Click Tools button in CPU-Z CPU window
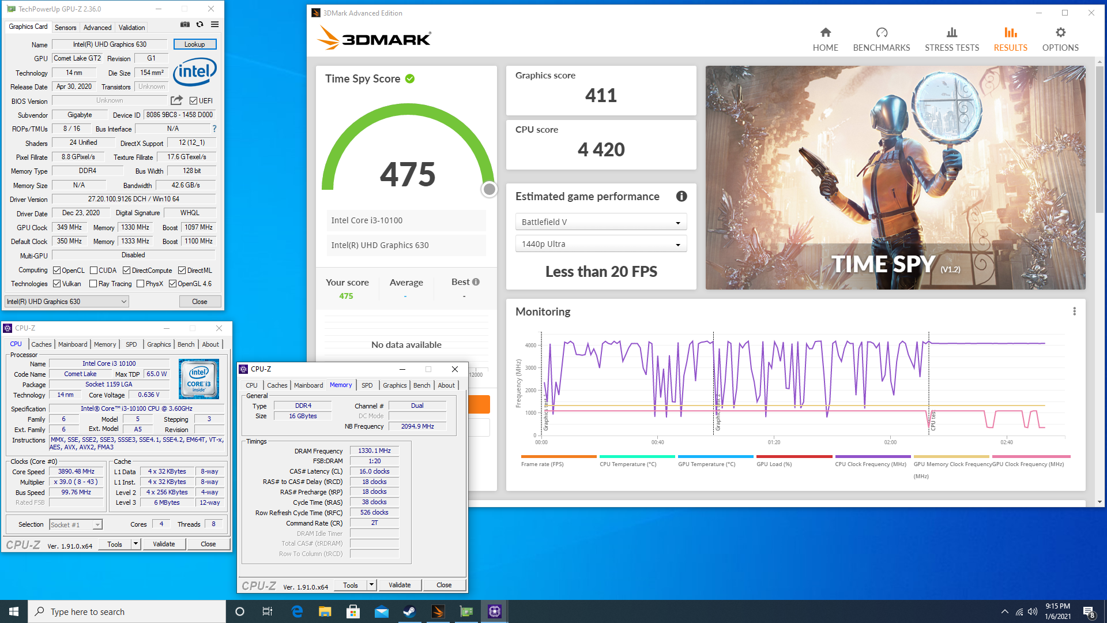The width and height of the screenshot is (1107, 623). 115,544
